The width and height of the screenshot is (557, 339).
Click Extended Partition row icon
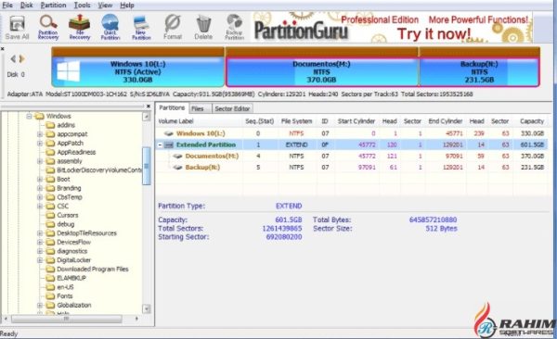(x=169, y=144)
